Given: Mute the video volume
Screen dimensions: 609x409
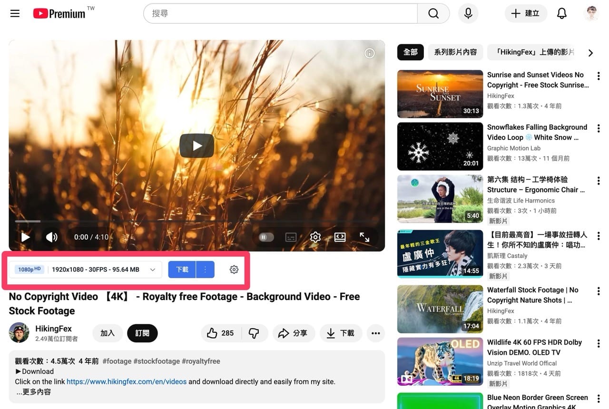Looking at the screenshot, I should pyautogui.click(x=51, y=237).
